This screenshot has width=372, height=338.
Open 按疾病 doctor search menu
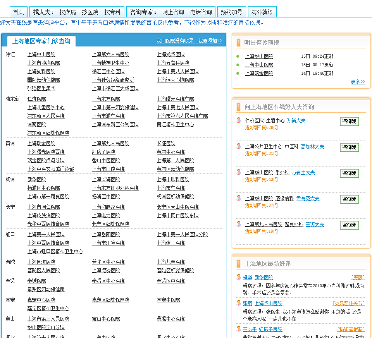[x=67, y=12]
